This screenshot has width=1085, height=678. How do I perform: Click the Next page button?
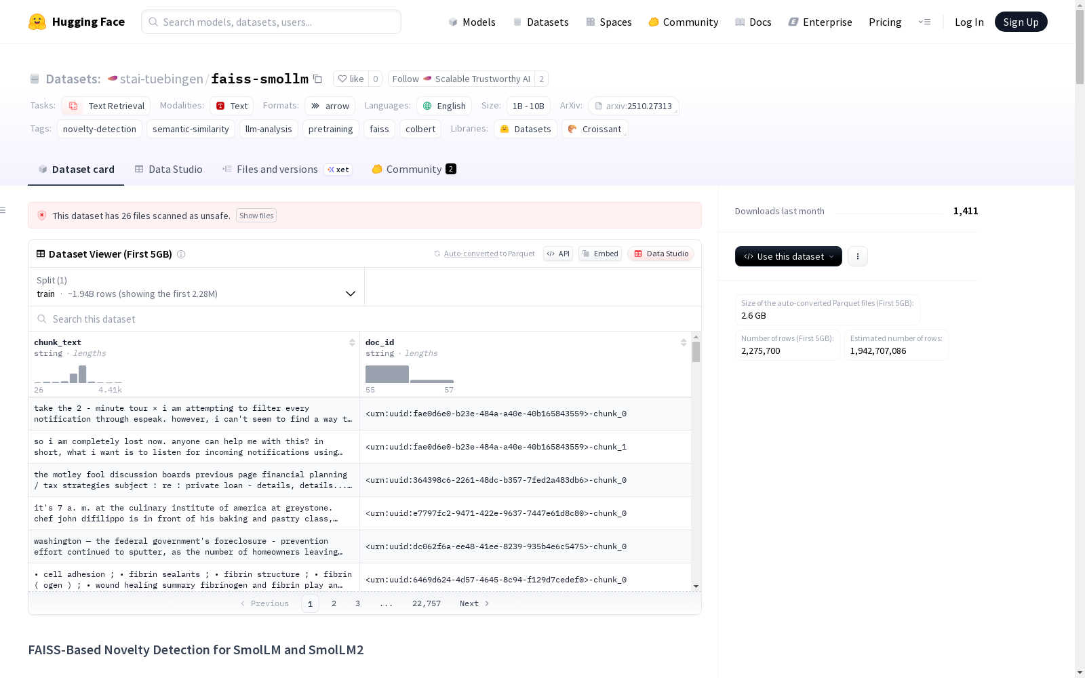[474, 603]
